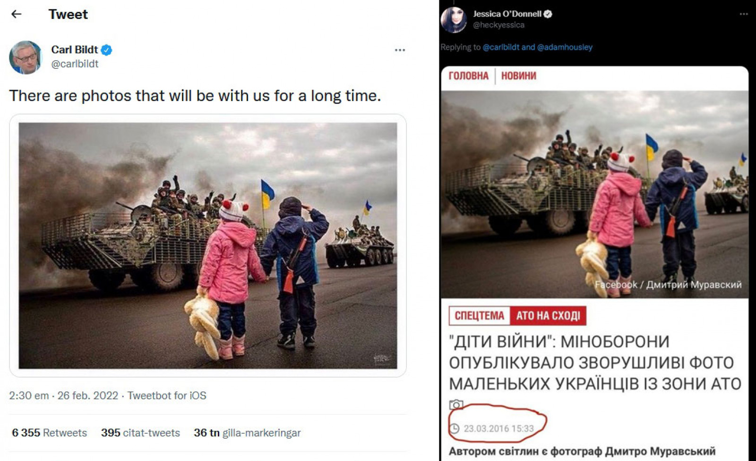Open more options on Jessica's reply
756x461 pixels.
tap(744, 14)
